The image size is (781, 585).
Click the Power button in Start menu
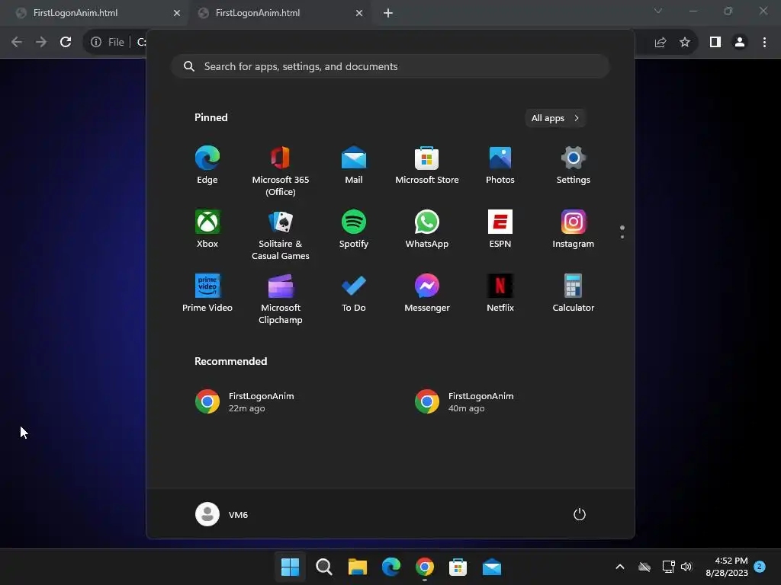tap(580, 514)
